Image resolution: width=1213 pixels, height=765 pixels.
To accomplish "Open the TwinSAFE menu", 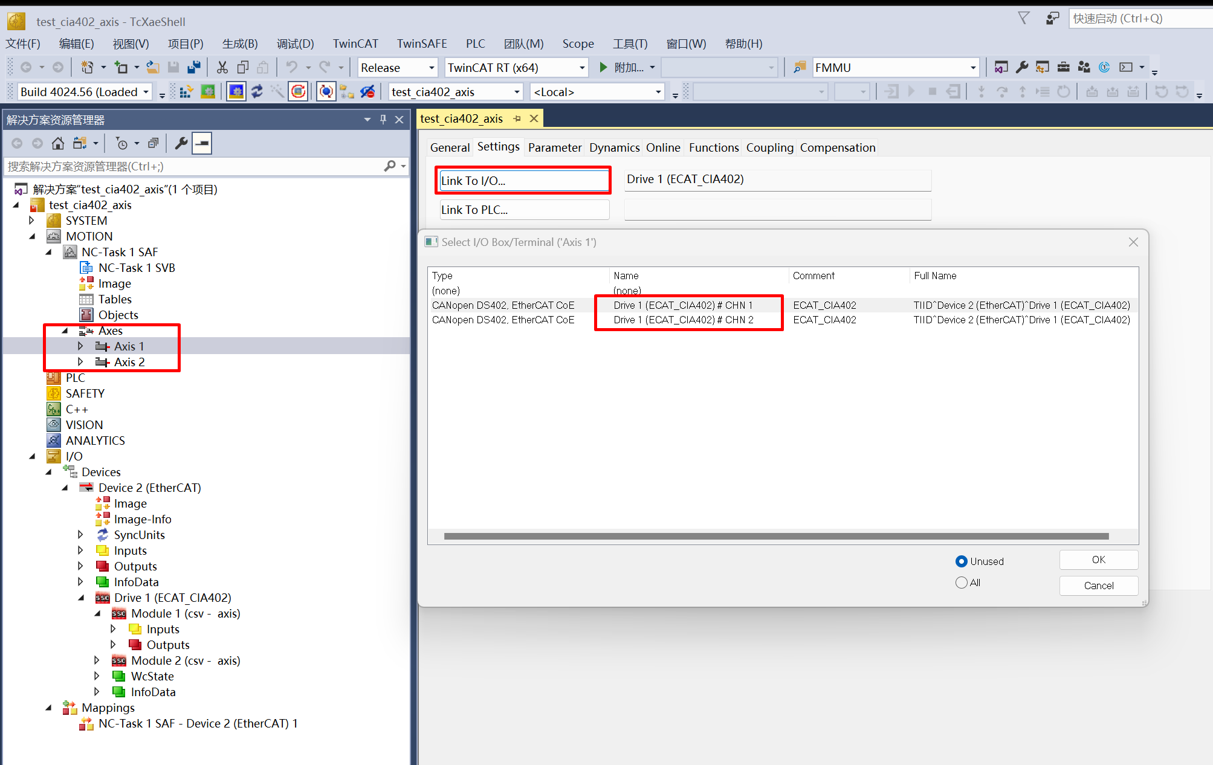I will 422,44.
